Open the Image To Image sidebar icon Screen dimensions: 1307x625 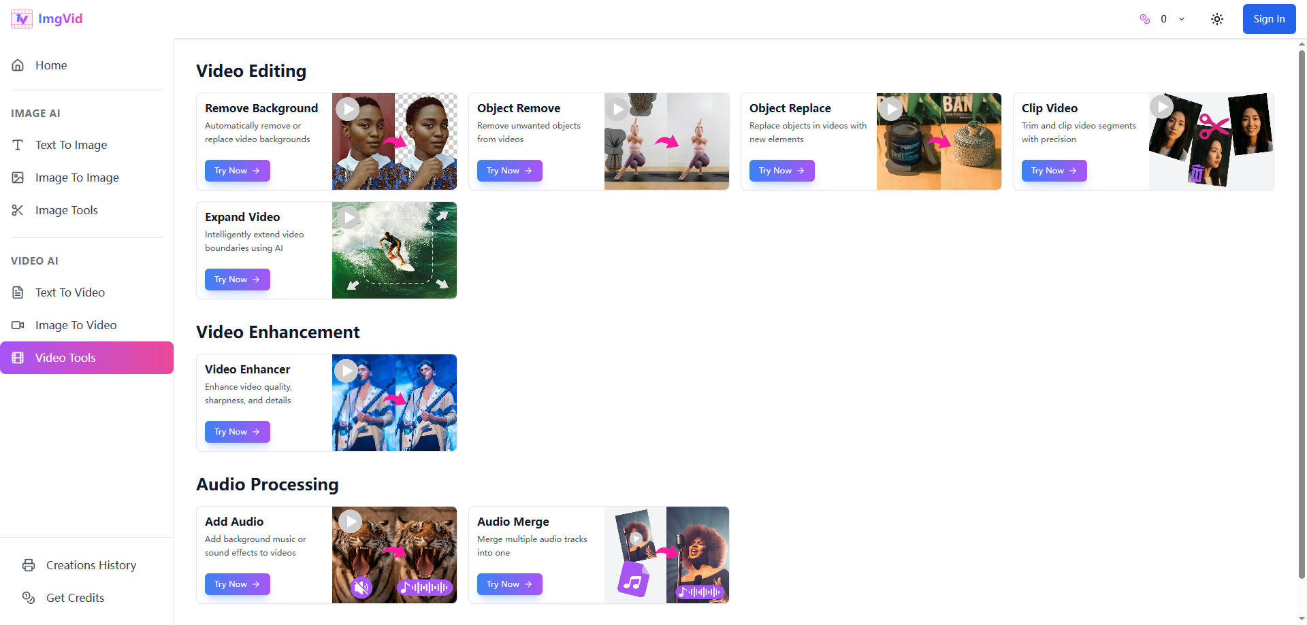click(18, 178)
